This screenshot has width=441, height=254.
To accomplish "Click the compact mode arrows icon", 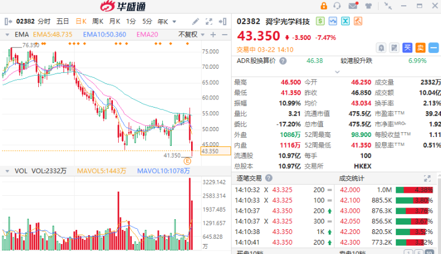I will click(388, 6).
